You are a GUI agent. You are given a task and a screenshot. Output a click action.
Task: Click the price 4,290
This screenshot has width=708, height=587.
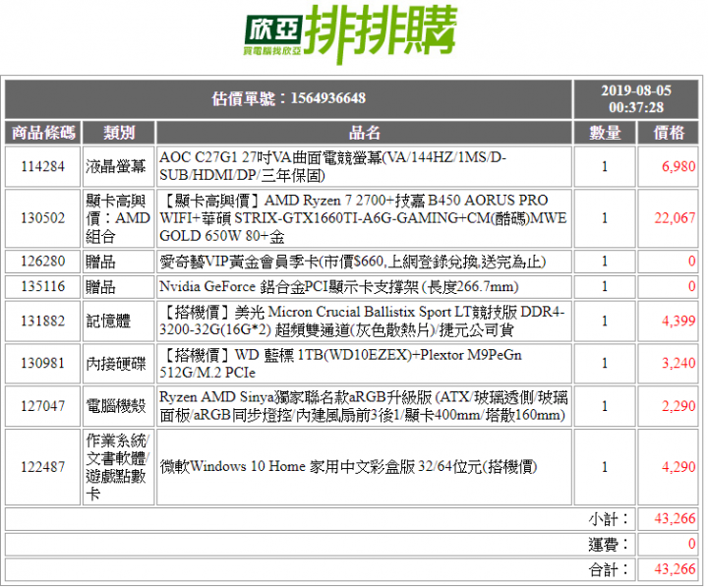678,467
